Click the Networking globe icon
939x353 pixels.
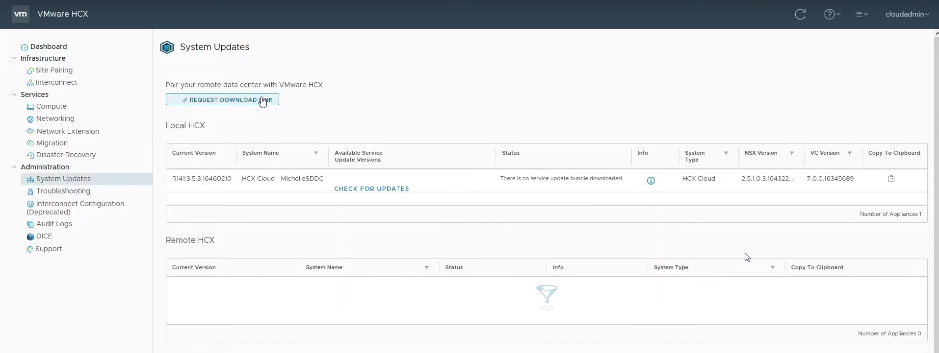click(x=30, y=119)
